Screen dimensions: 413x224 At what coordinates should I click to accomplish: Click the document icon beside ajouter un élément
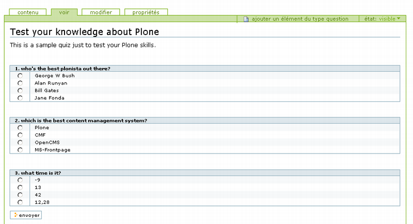246,19
